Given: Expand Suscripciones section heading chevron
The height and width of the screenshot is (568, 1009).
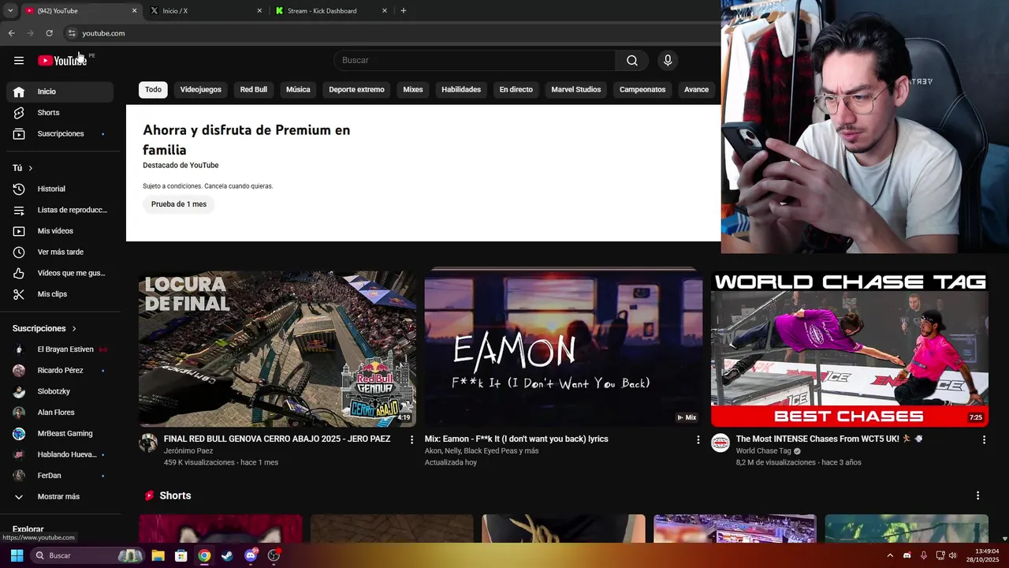Looking at the screenshot, I should [x=74, y=328].
